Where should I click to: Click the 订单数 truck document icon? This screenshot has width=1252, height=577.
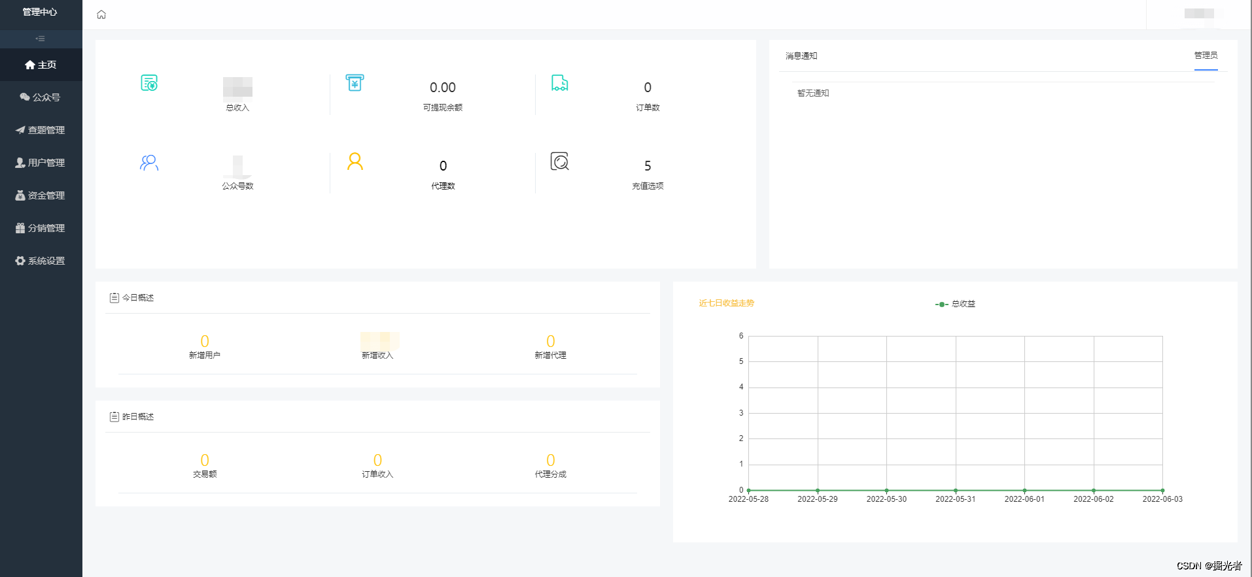(560, 83)
